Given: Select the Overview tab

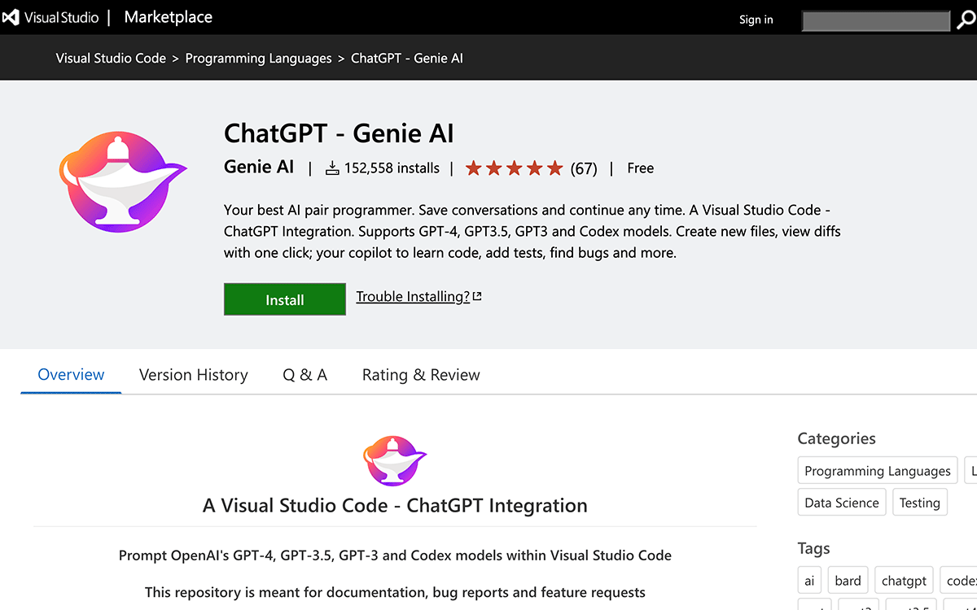Looking at the screenshot, I should point(71,375).
